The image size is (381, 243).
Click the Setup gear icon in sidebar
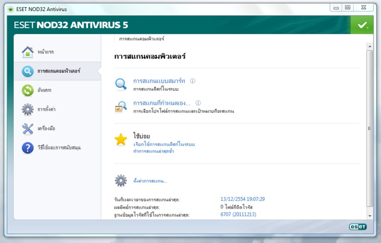point(28,109)
